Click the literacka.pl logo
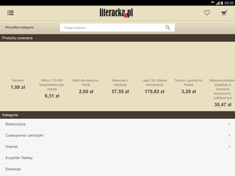This screenshot has height=176, width=235. pos(116,13)
